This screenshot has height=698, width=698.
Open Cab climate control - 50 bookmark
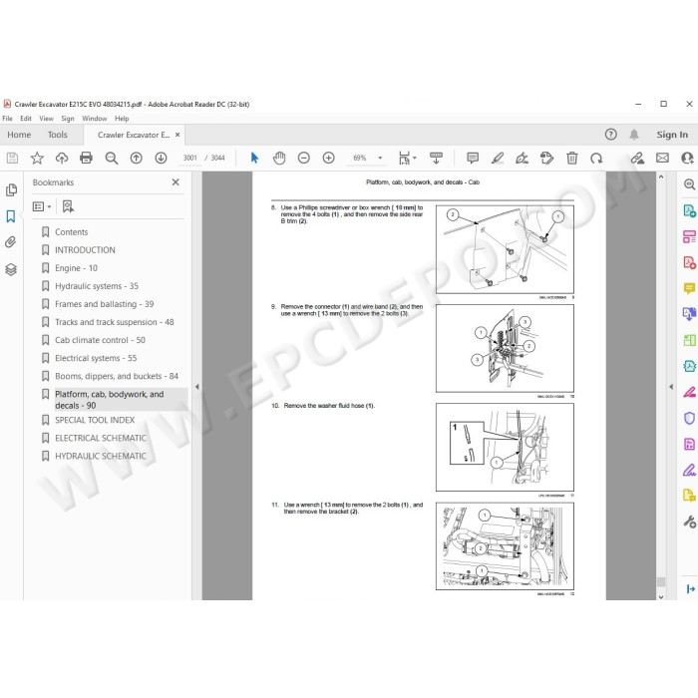[x=100, y=340]
